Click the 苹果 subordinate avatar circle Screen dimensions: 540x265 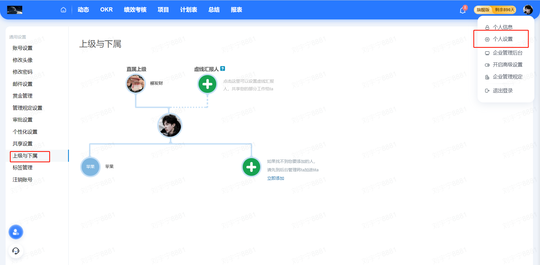[90, 167]
